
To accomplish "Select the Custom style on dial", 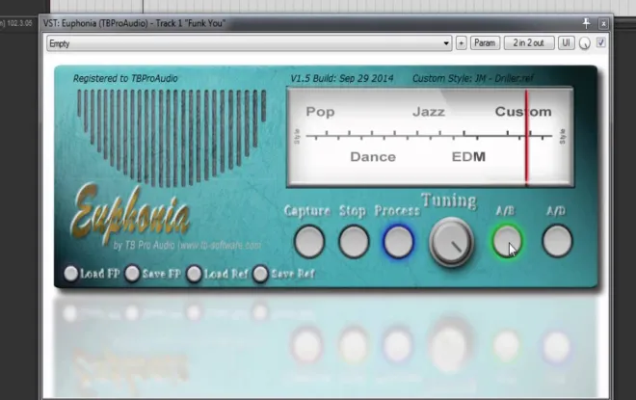I will coord(523,112).
